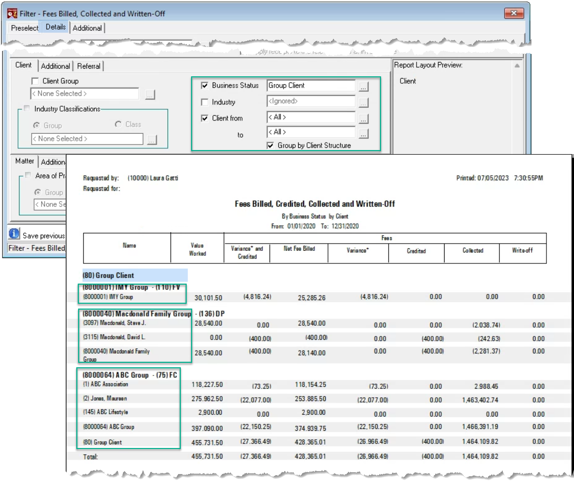Image resolution: width=574 pixels, height=481 pixels.
Task: Click the info icon beside Save previous
Action: point(14,234)
